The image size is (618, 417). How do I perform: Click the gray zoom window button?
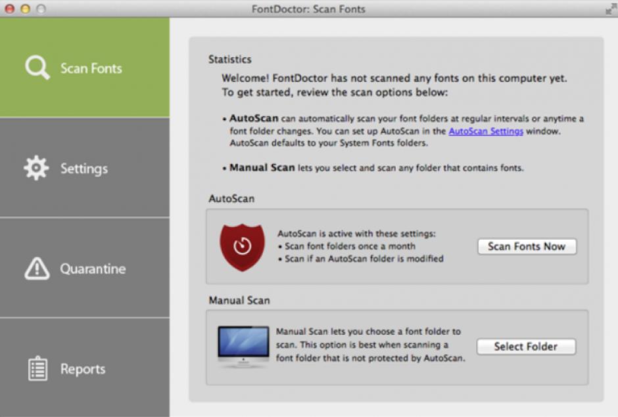click(41, 9)
